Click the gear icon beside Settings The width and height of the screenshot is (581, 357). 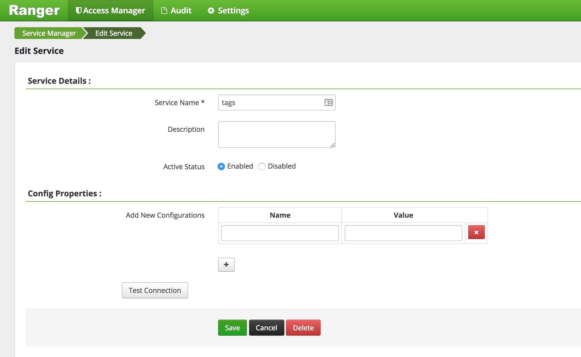pos(211,10)
